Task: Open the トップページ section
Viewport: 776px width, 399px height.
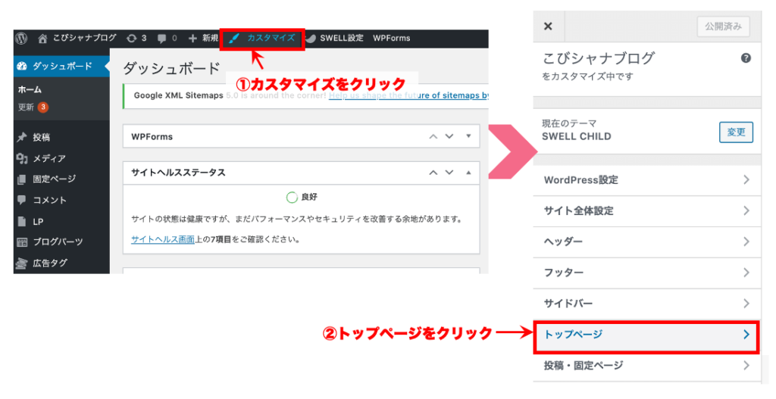Action: pos(647,335)
